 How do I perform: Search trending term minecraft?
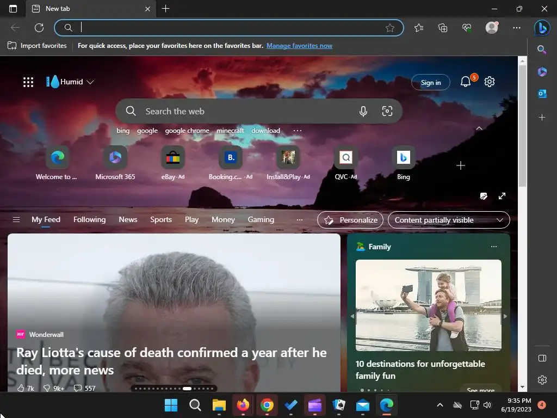point(230,131)
